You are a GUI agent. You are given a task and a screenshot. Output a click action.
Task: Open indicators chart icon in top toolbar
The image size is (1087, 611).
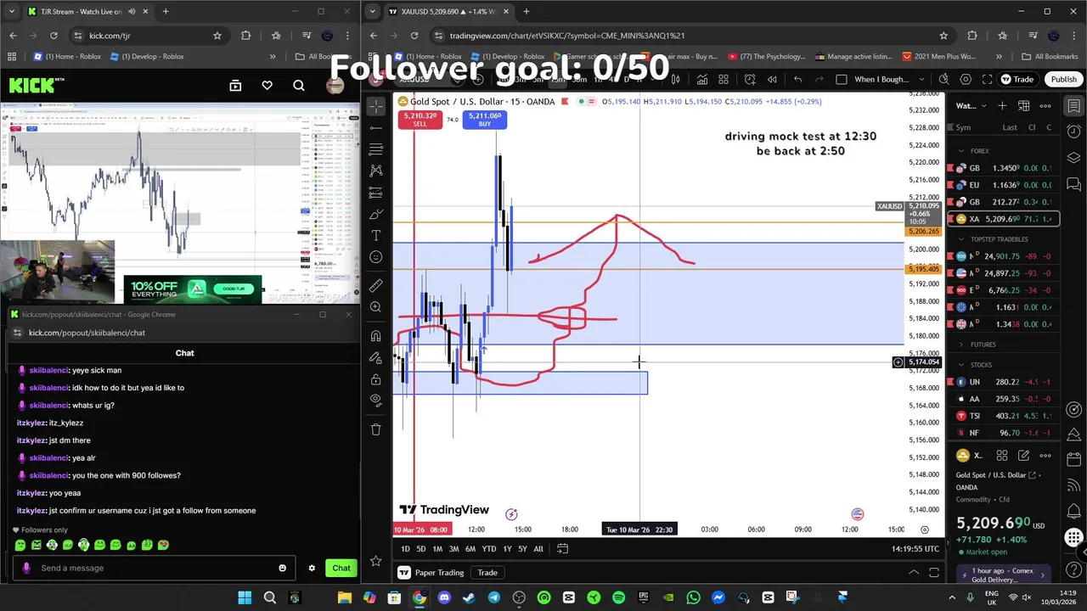click(702, 79)
